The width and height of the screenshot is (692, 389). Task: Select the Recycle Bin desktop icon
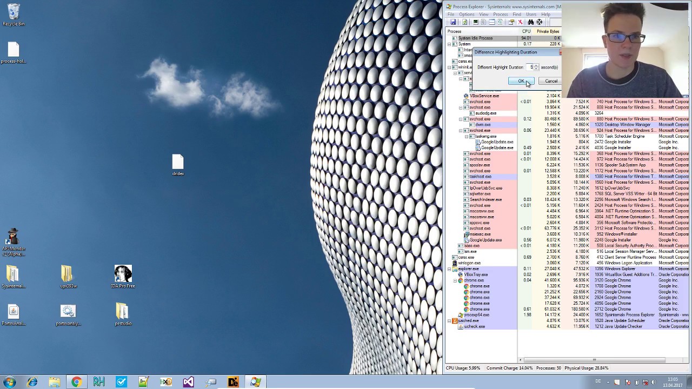pyautogui.click(x=14, y=15)
